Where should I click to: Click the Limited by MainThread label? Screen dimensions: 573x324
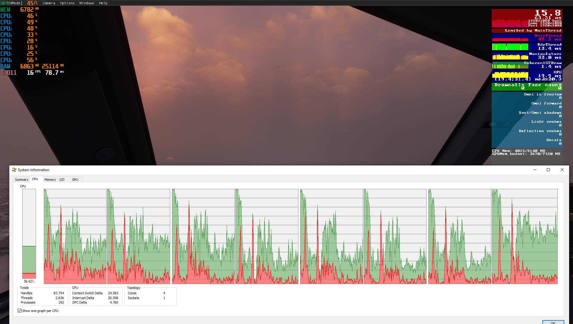click(533, 30)
